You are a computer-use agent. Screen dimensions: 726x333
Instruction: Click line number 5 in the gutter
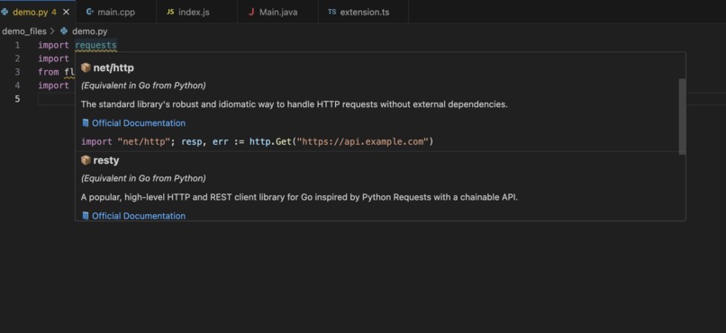(17, 98)
